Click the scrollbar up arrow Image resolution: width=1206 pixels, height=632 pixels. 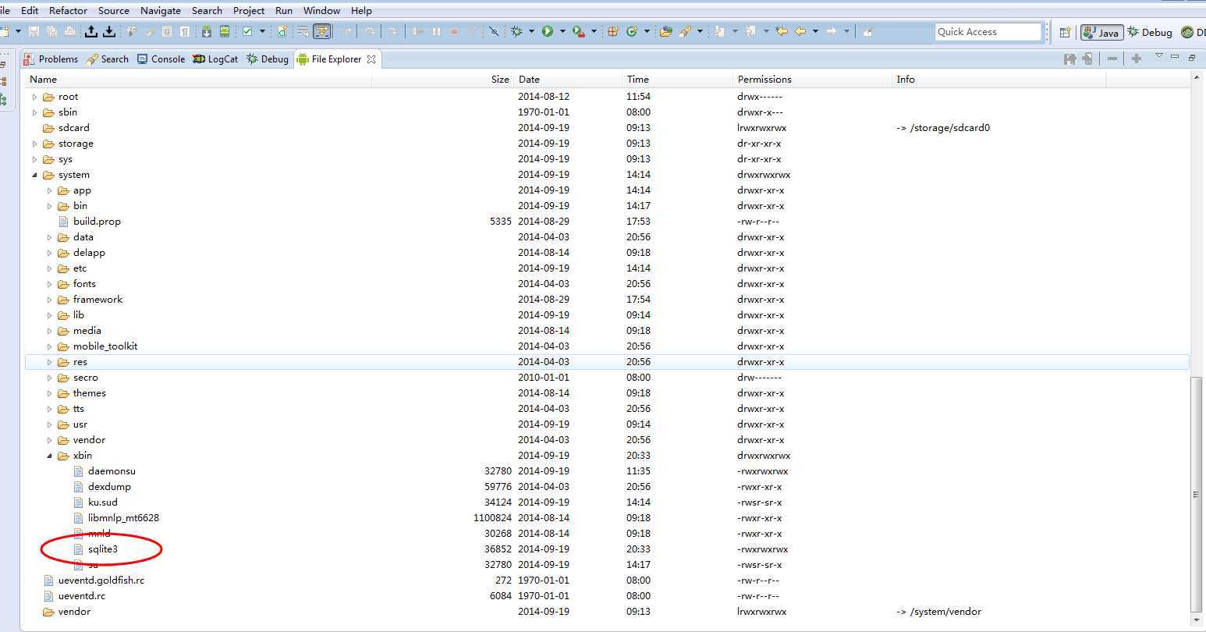[x=1197, y=77]
